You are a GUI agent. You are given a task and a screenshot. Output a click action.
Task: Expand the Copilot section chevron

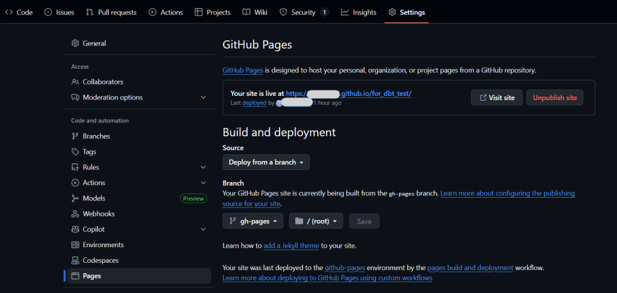pyautogui.click(x=203, y=229)
